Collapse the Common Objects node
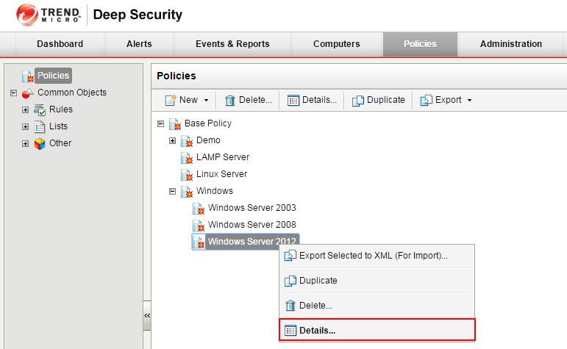567x349 pixels. 13,93
